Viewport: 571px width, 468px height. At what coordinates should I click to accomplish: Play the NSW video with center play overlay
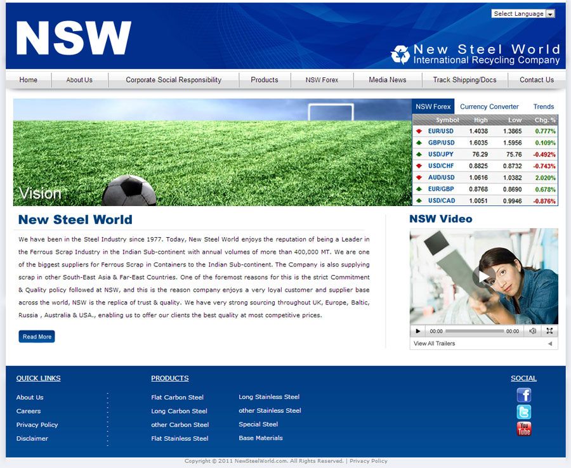click(483, 277)
